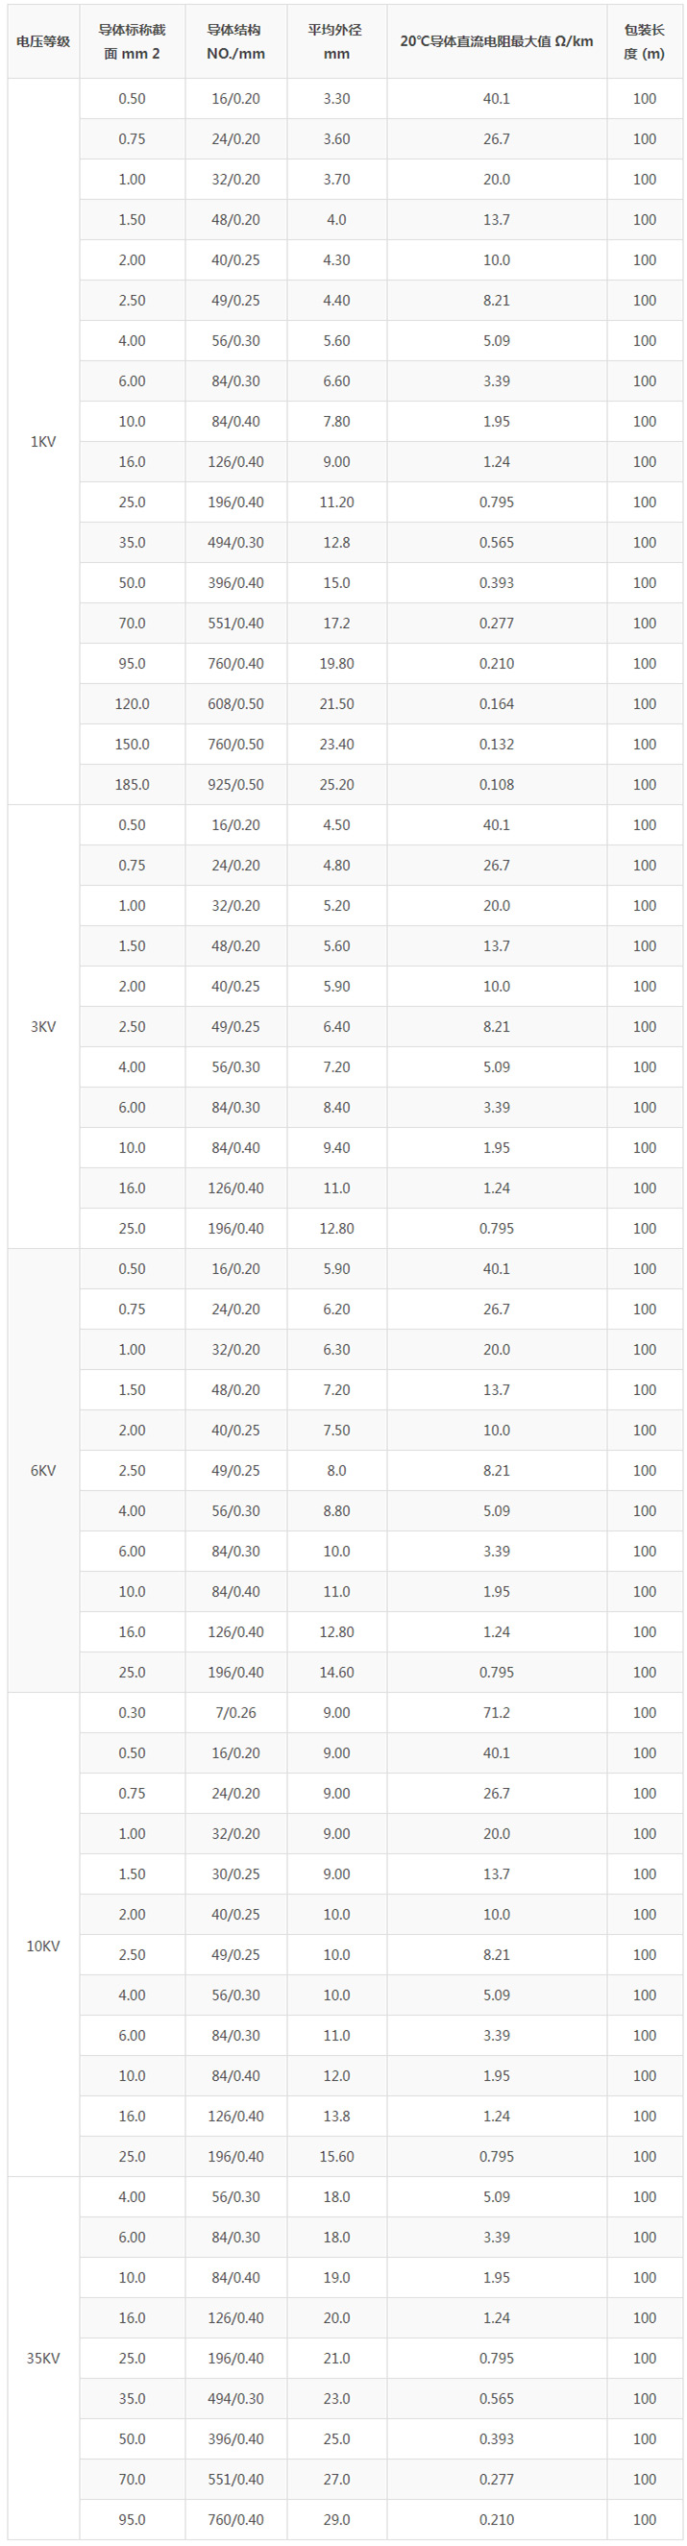Image resolution: width=687 pixels, height=2546 pixels.
Task: Click the 20℃导体直流电阻最大值 header
Action: (496, 41)
